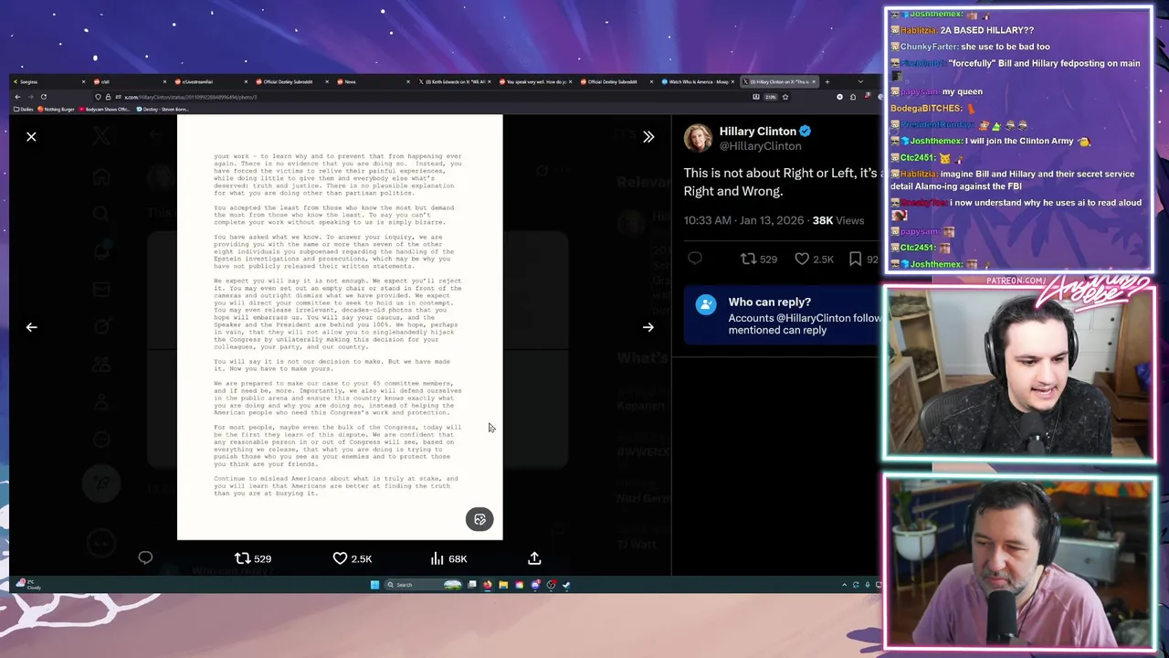The height and width of the screenshot is (658, 1169).
Task: Click the browser back button
Action: pyautogui.click(x=16, y=97)
